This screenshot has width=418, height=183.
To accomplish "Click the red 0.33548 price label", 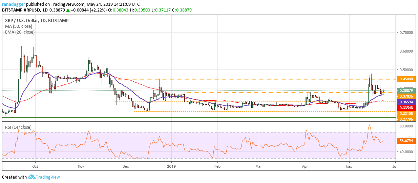I will [406, 108].
